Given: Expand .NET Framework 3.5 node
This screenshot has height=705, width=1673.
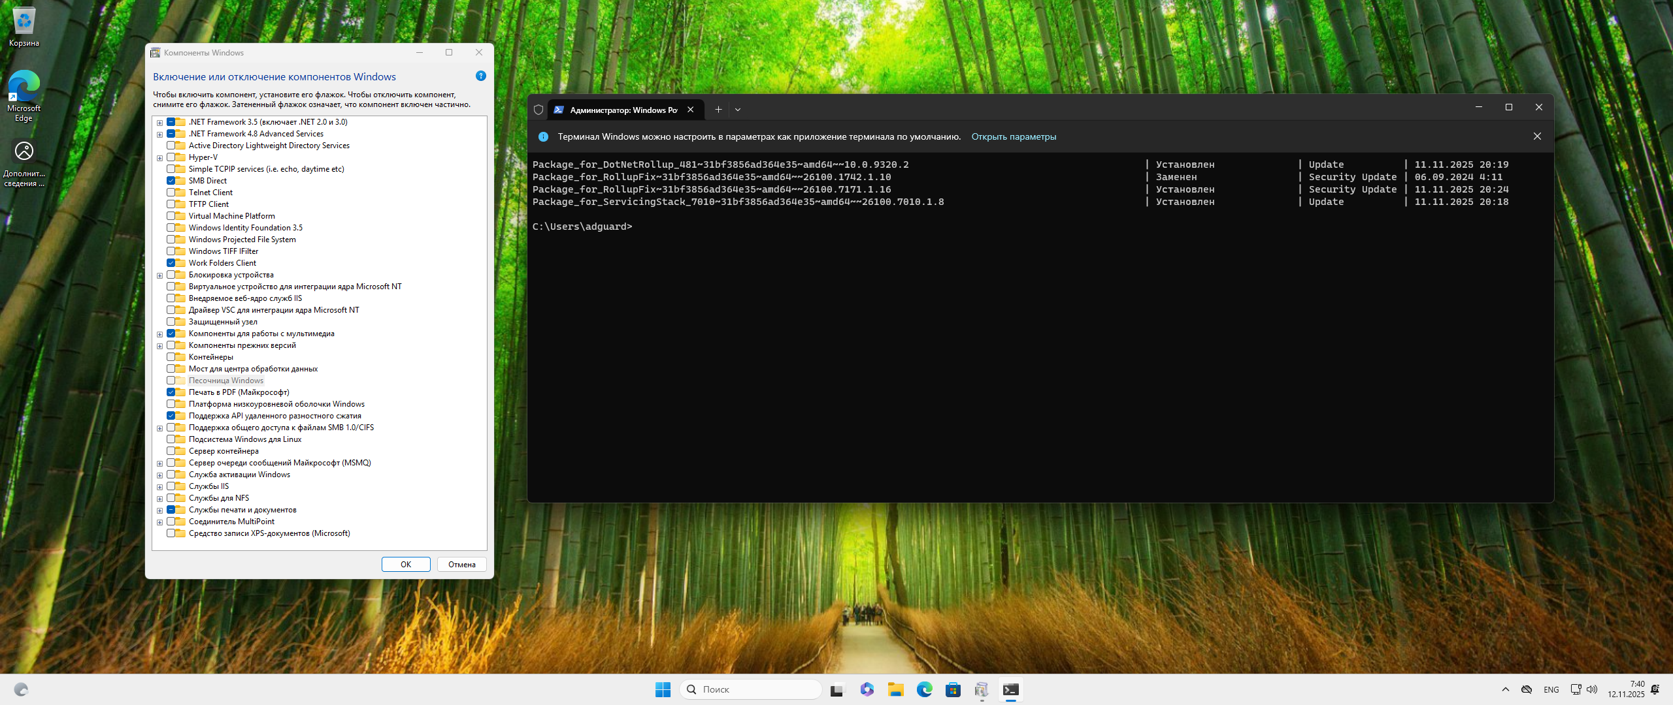Looking at the screenshot, I should [x=159, y=123].
